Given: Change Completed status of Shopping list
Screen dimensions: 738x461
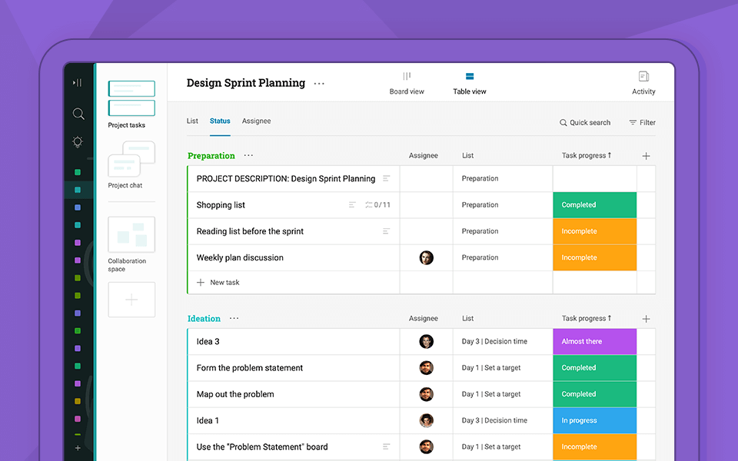Looking at the screenshot, I should tap(594, 204).
